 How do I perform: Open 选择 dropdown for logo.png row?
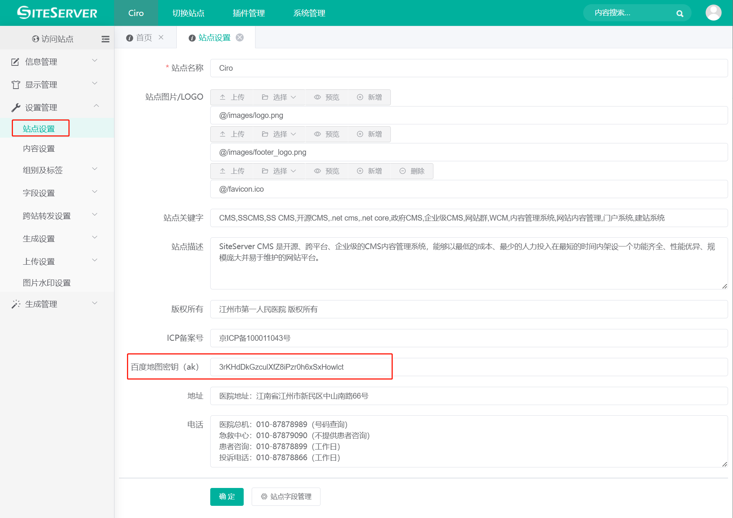[279, 97]
